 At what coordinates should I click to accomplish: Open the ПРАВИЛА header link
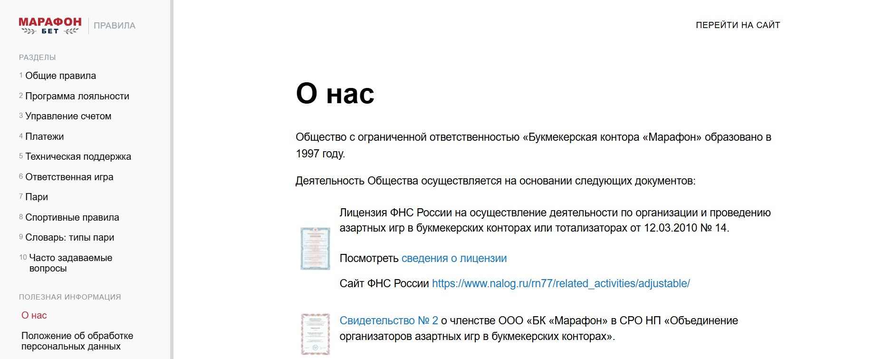pyautogui.click(x=115, y=26)
